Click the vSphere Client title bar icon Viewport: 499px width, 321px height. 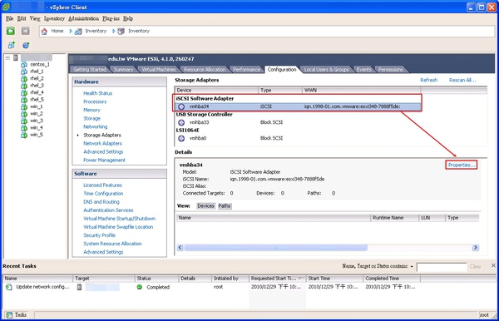(x=6, y=7)
